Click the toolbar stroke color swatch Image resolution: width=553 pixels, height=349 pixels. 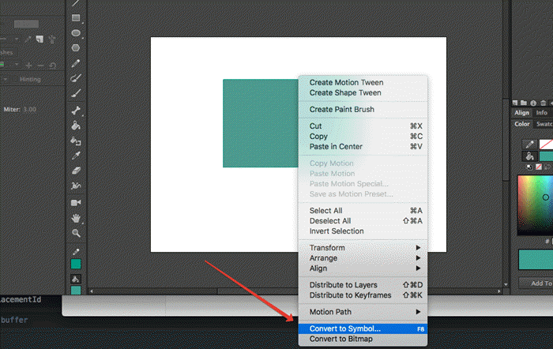[76, 264]
